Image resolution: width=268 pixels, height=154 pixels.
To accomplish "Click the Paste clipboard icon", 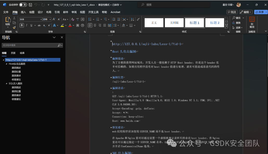I will tap(8, 20).
